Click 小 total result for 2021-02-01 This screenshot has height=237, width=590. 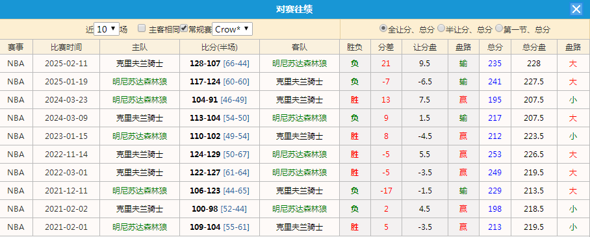pos(573,227)
